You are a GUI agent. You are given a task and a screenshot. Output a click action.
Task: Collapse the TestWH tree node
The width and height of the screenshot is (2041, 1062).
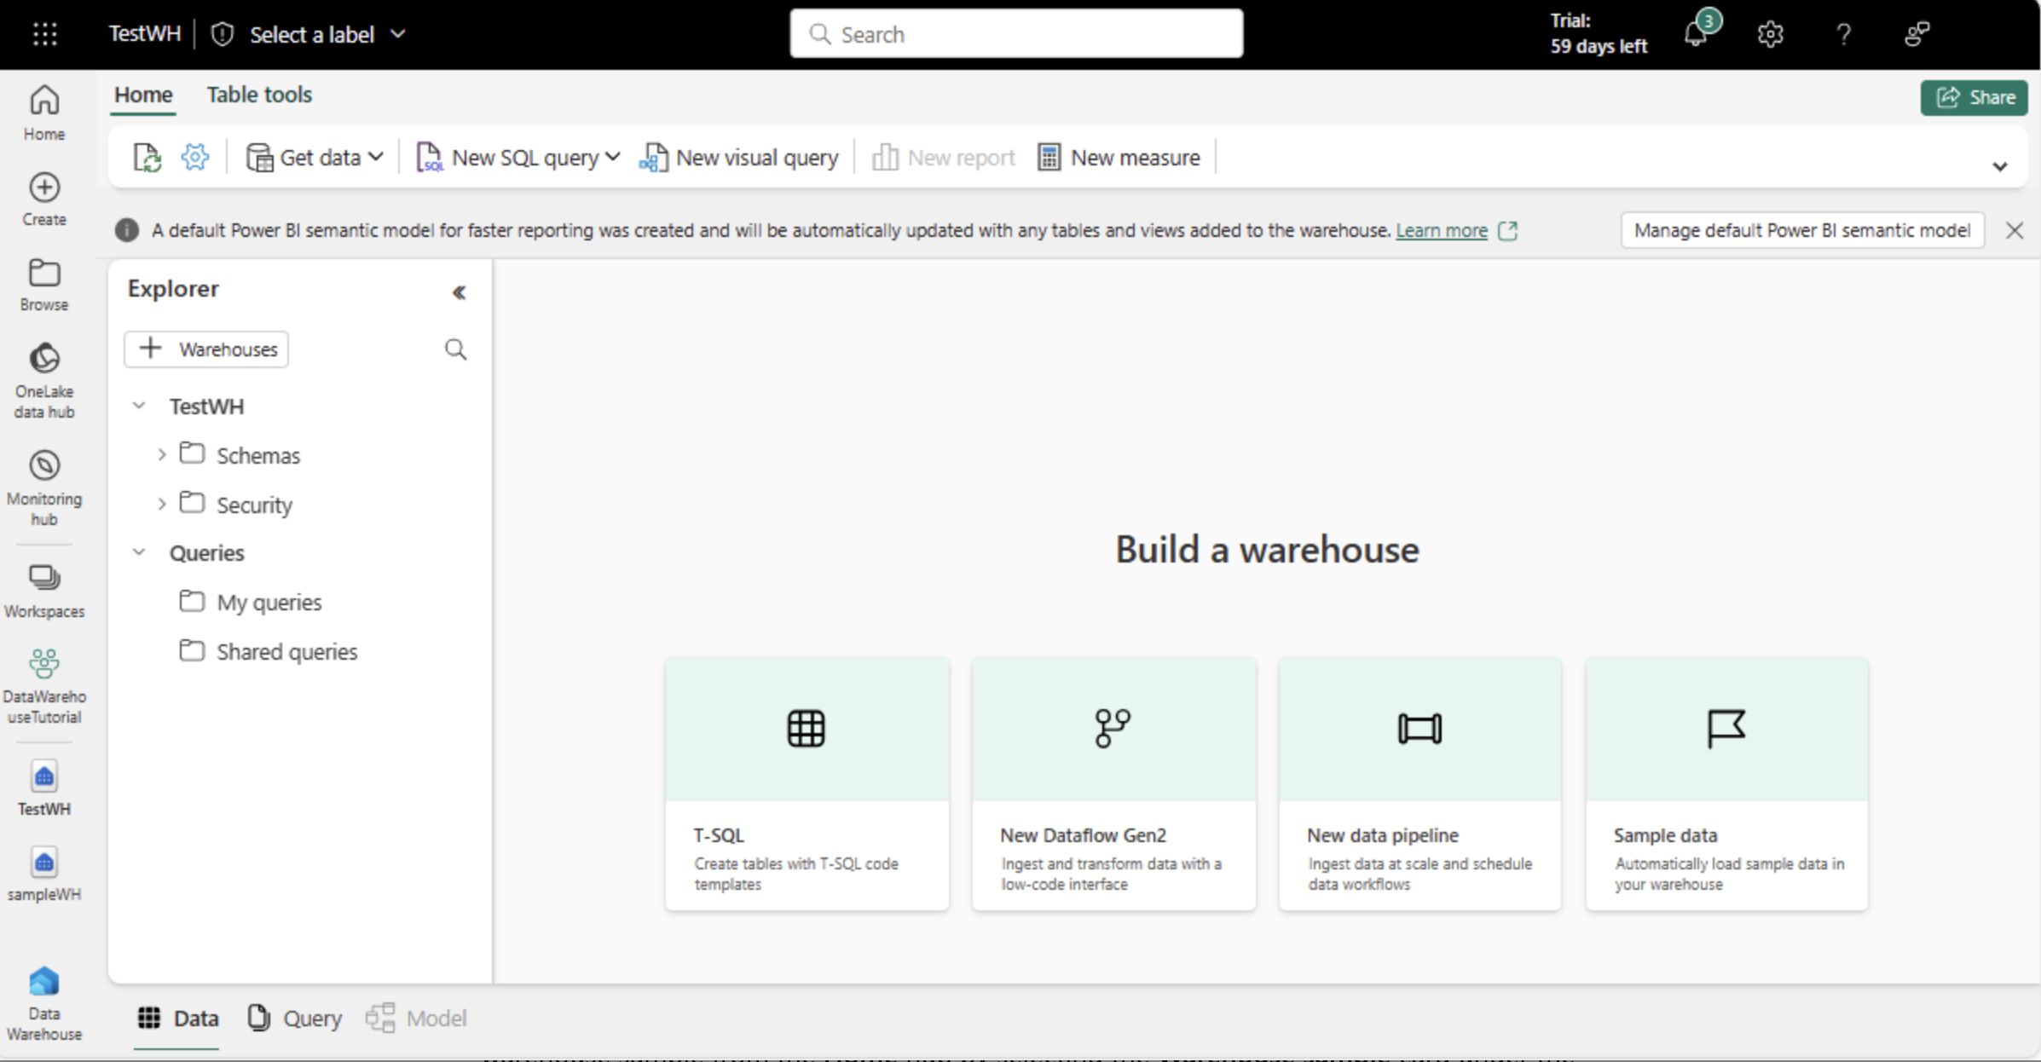point(139,406)
